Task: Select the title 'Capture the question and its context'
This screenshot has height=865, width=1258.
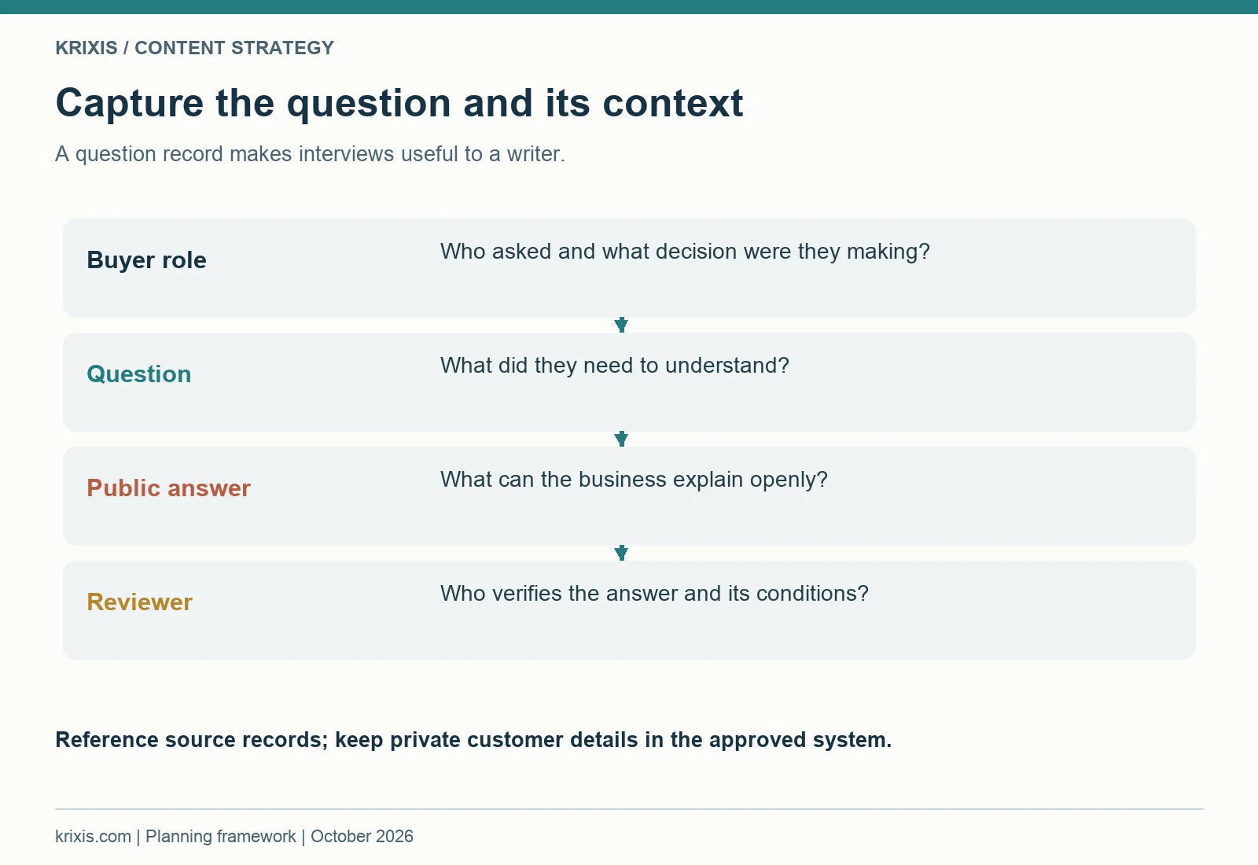Action: pos(399,104)
